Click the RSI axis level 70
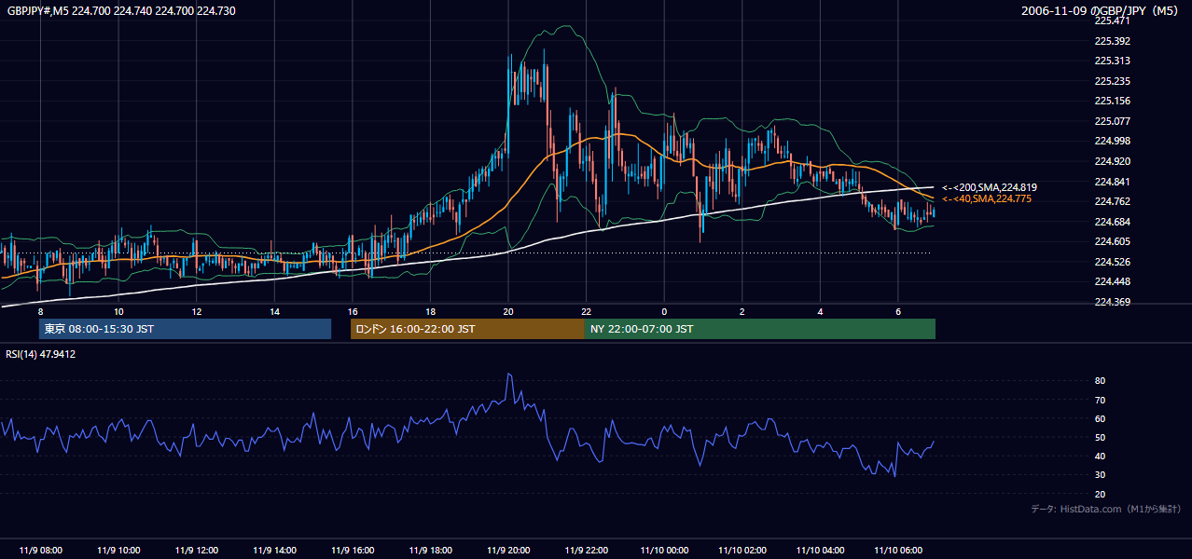This screenshot has height=559, width=1192. click(x=1101, y=400)
